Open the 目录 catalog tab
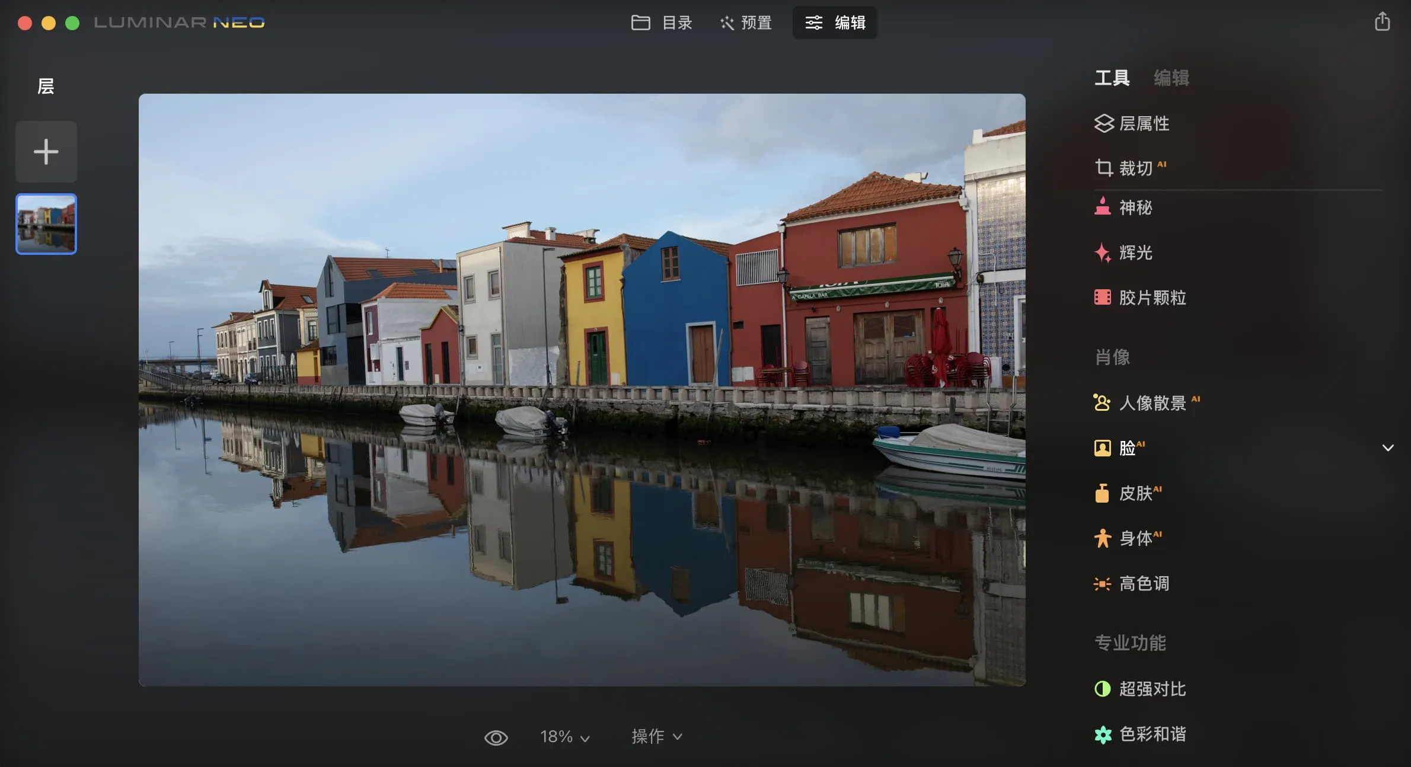1411x767 pixels. [x=662, y=23]
